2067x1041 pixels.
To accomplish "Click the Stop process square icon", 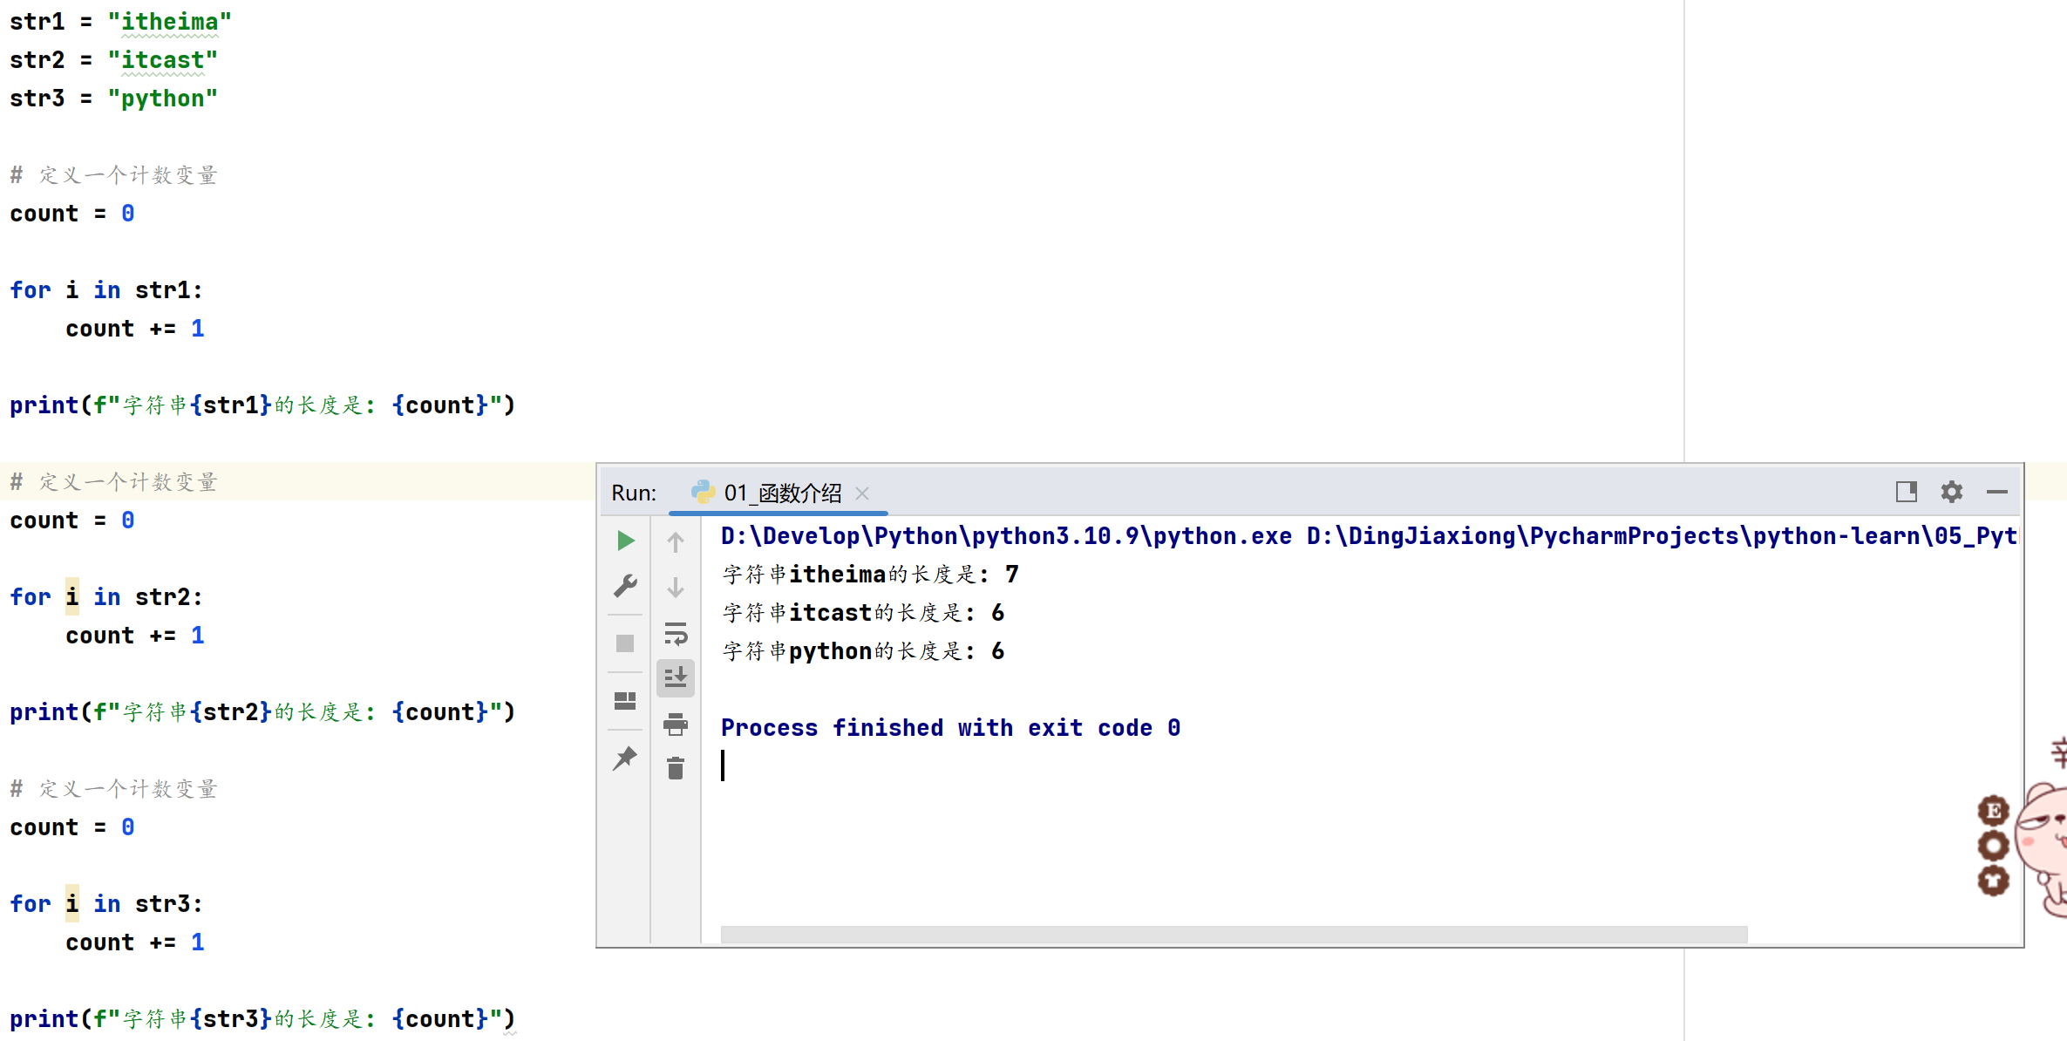I will tap(625, 643).
